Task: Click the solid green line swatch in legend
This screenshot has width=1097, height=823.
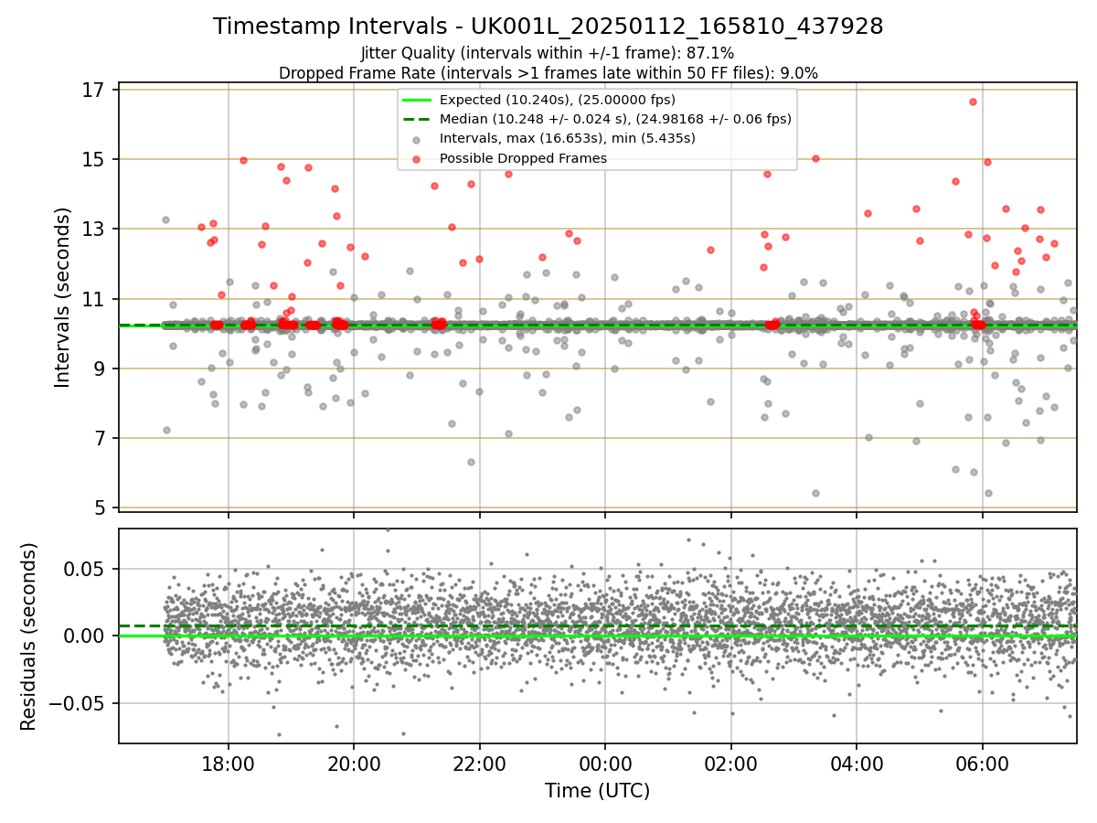Action: tap(417, 100)
